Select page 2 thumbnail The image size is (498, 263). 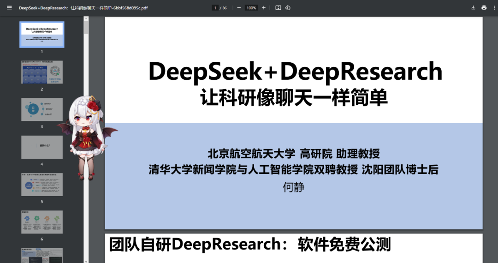coord(42,72)
